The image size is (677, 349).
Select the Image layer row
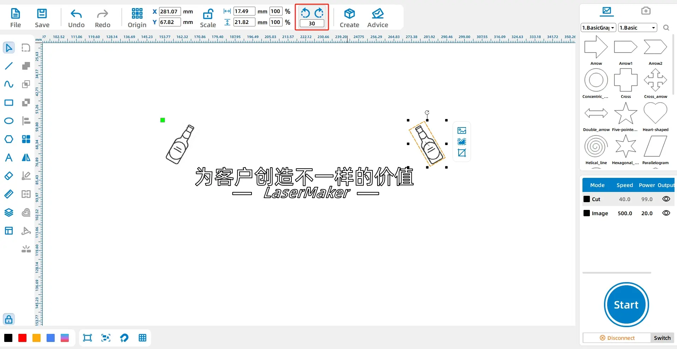[628, 213]
